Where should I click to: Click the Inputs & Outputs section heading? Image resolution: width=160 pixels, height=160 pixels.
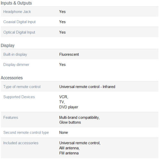(16, 3)
